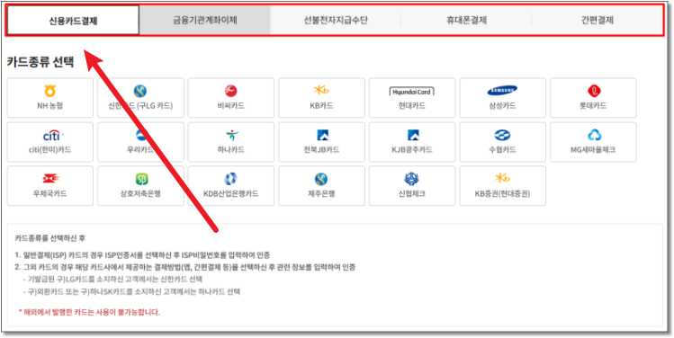This screenshot has height=338, width=674.
Task: Switch to the 휴대폰결제 tab
Action: click(x=466, y=20)
